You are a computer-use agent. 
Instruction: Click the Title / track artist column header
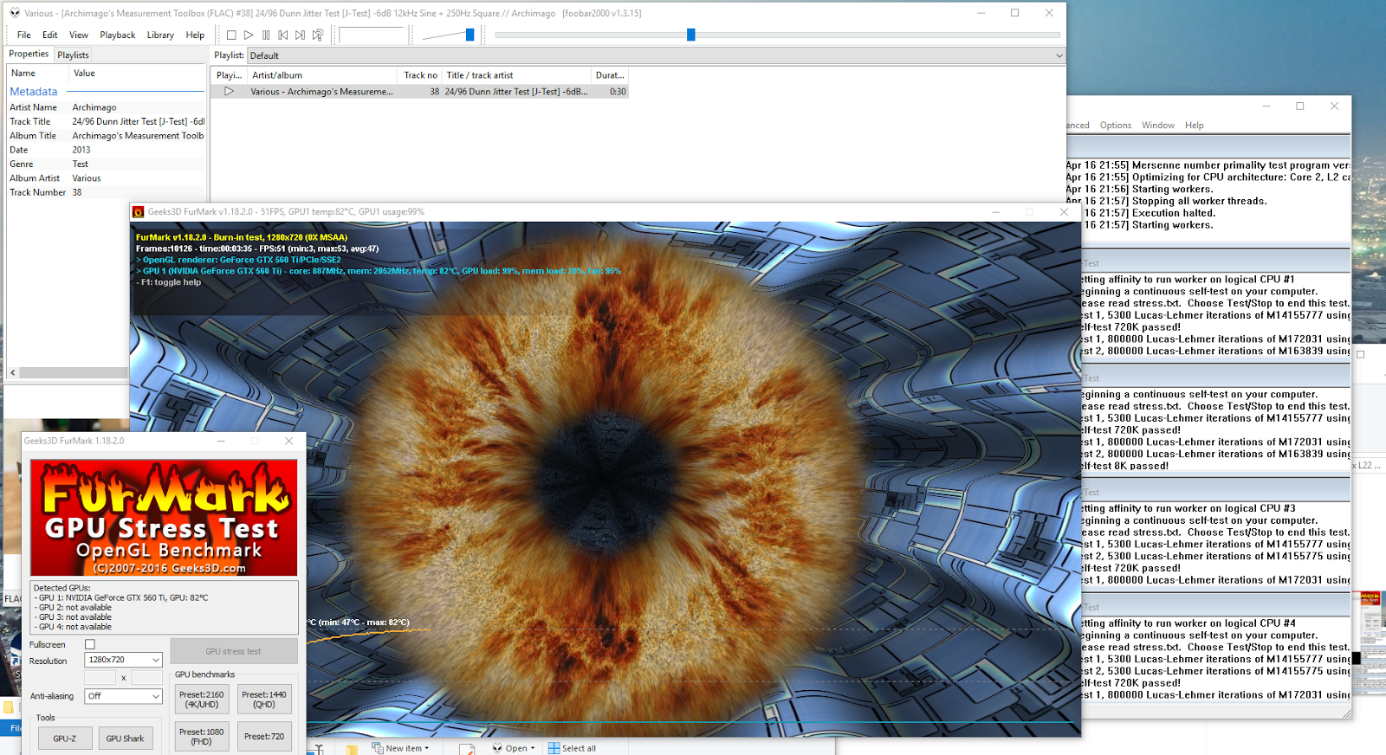[516, 75]
